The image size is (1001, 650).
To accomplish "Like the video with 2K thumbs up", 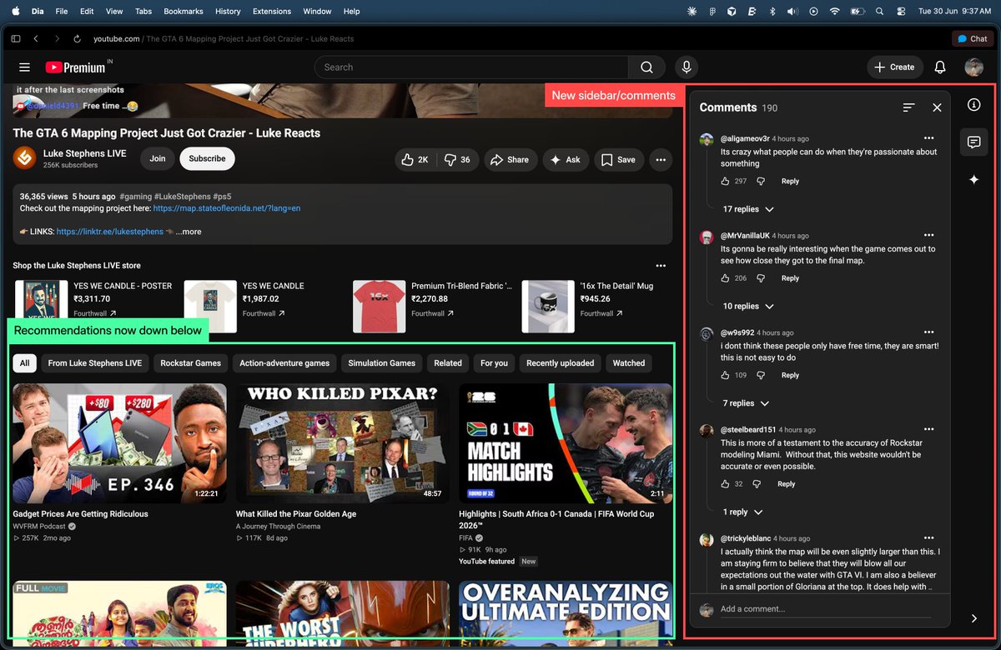I will (x=415, y=159).
